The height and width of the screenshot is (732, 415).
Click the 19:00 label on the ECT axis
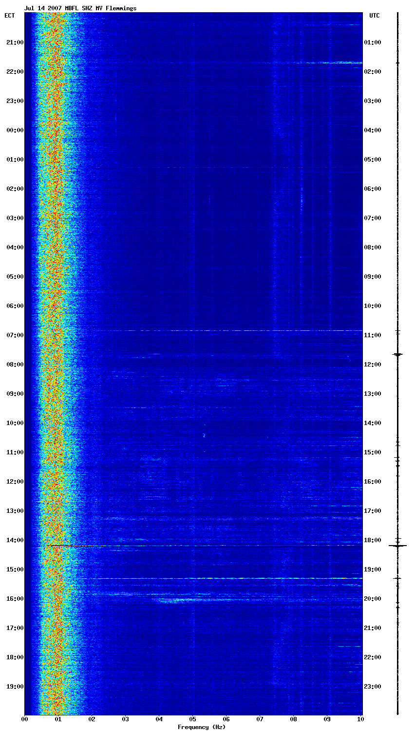point(15,687)
